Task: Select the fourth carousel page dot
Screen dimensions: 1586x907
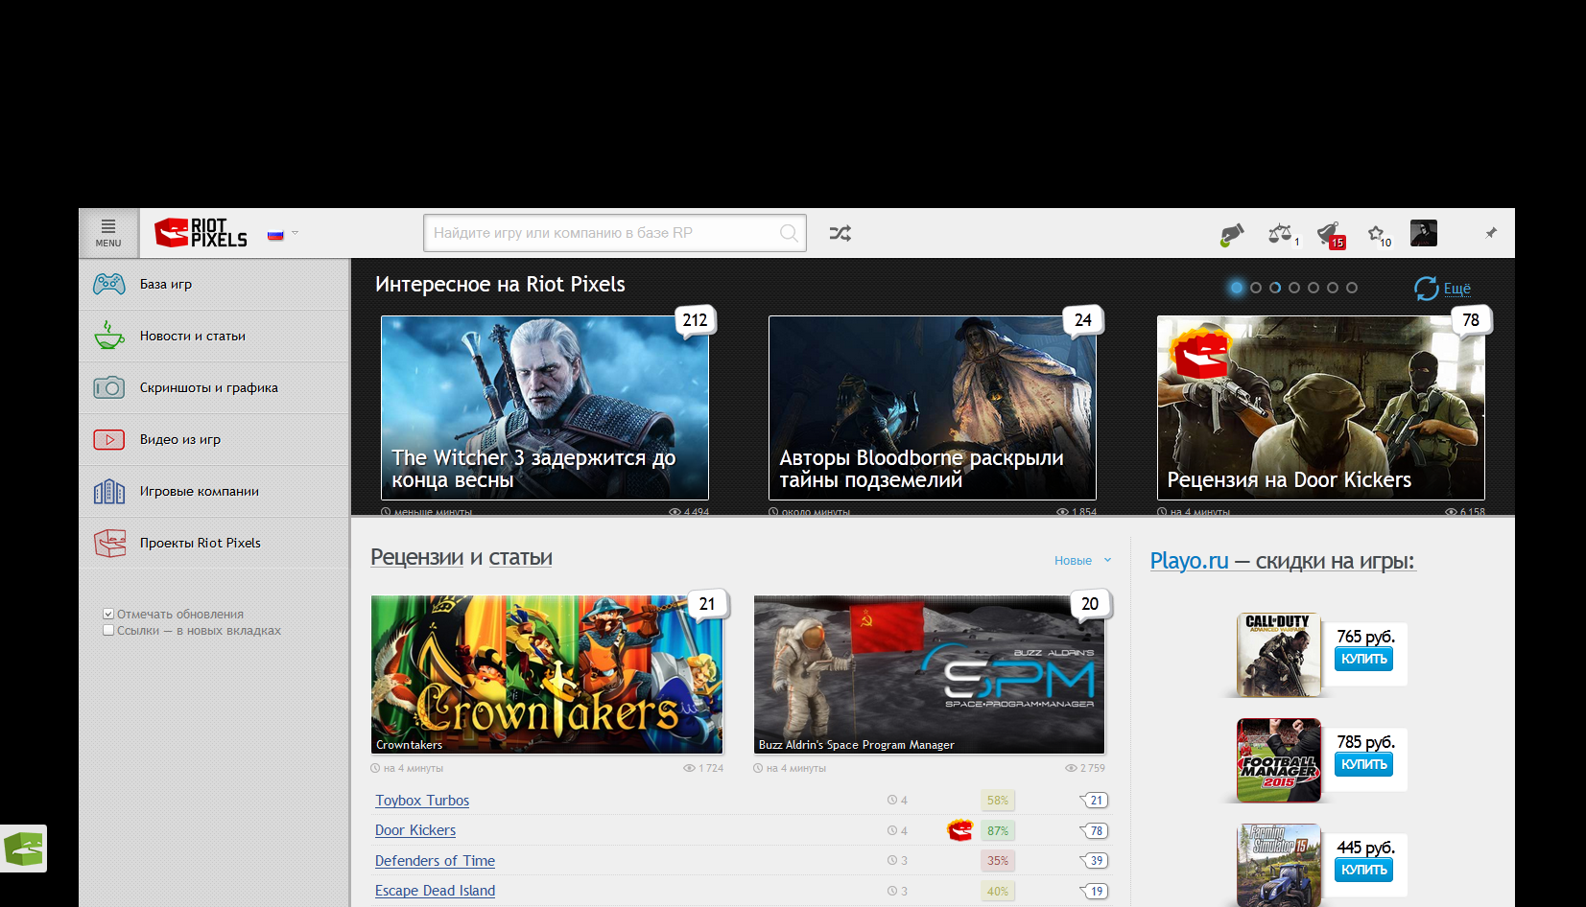Action: tap(1294, 288)
